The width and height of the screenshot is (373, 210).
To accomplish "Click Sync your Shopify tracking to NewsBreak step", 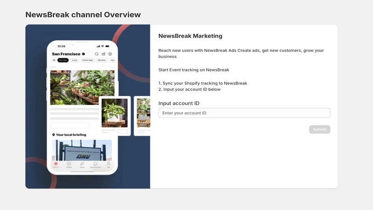I will 203,83.
